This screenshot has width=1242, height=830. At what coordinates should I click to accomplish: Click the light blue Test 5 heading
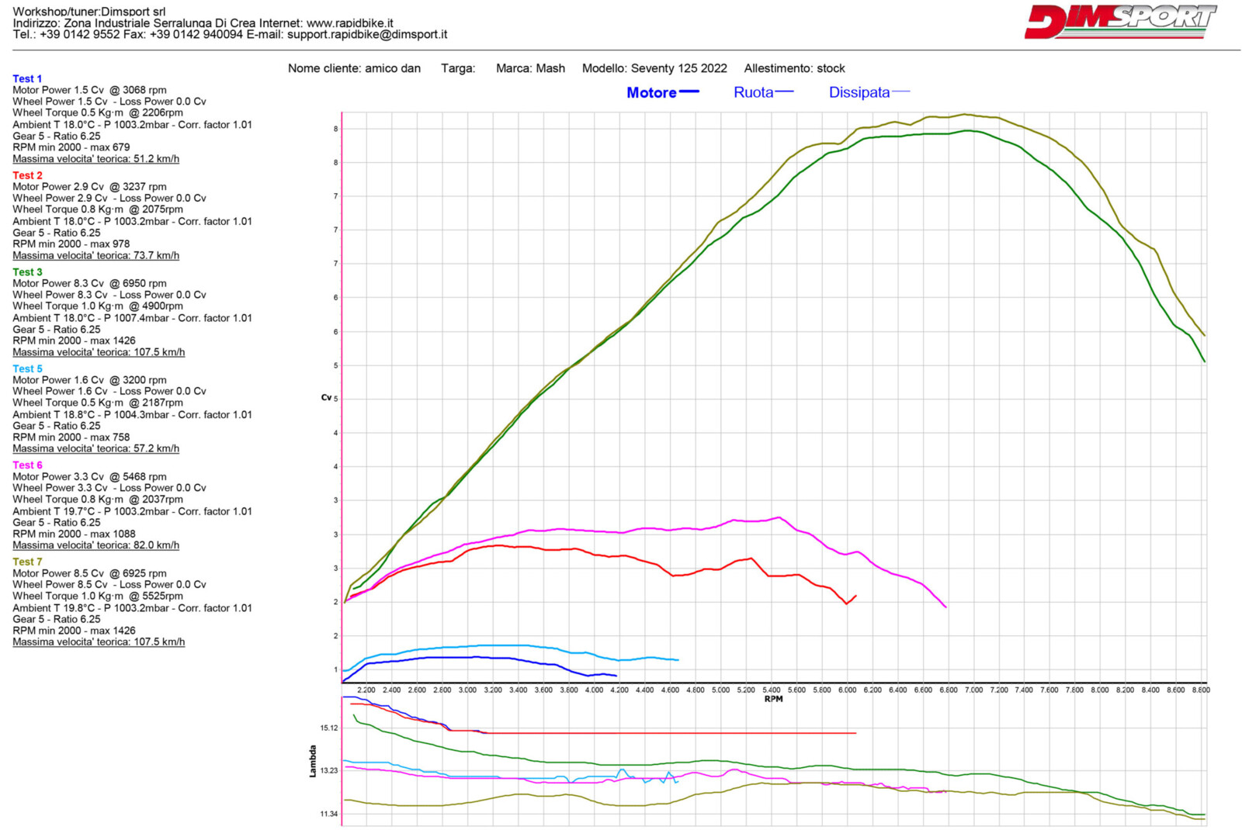click(27, 368)
